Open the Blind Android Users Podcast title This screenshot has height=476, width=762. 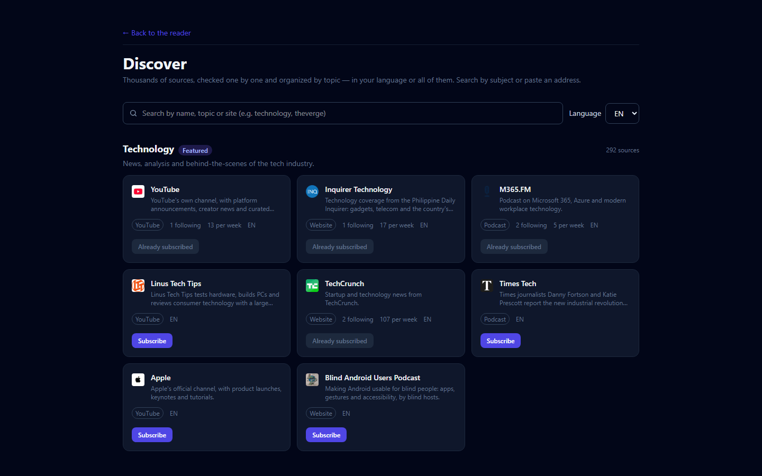pyautogui.click(x=373, y=378)
